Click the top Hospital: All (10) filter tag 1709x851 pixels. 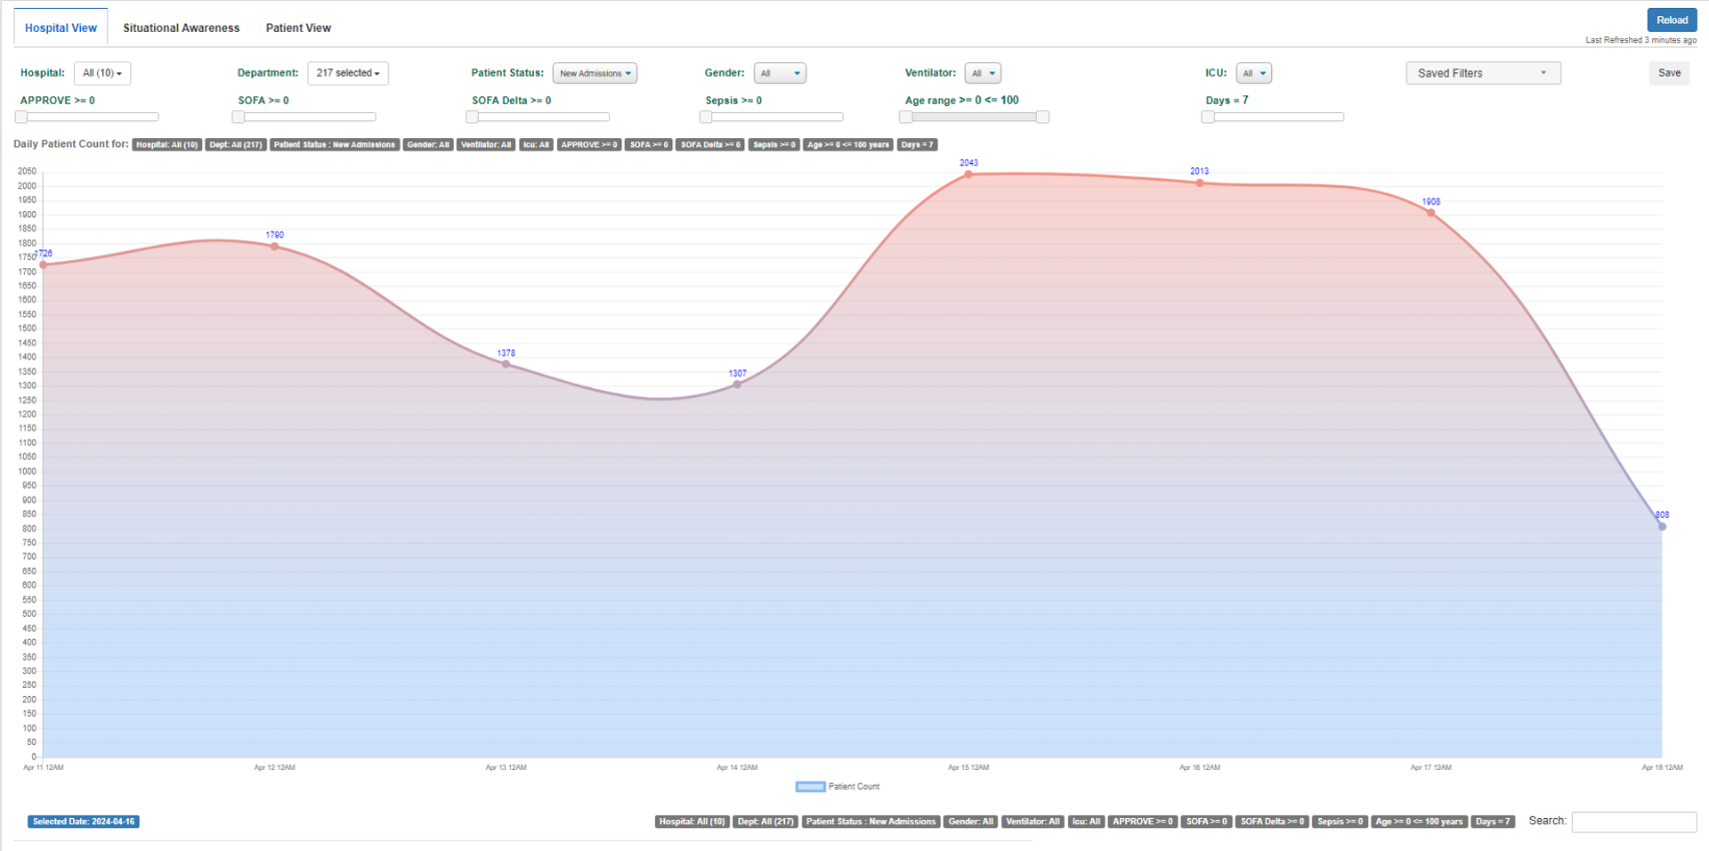coord(166,144)
